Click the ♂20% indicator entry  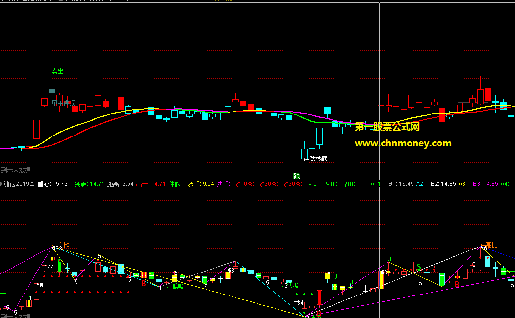point(270,184)
